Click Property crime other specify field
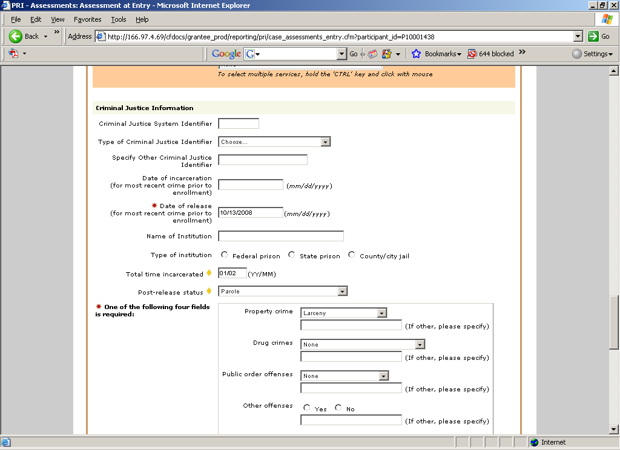Screen dimensions: 620x450 [351, 325]
